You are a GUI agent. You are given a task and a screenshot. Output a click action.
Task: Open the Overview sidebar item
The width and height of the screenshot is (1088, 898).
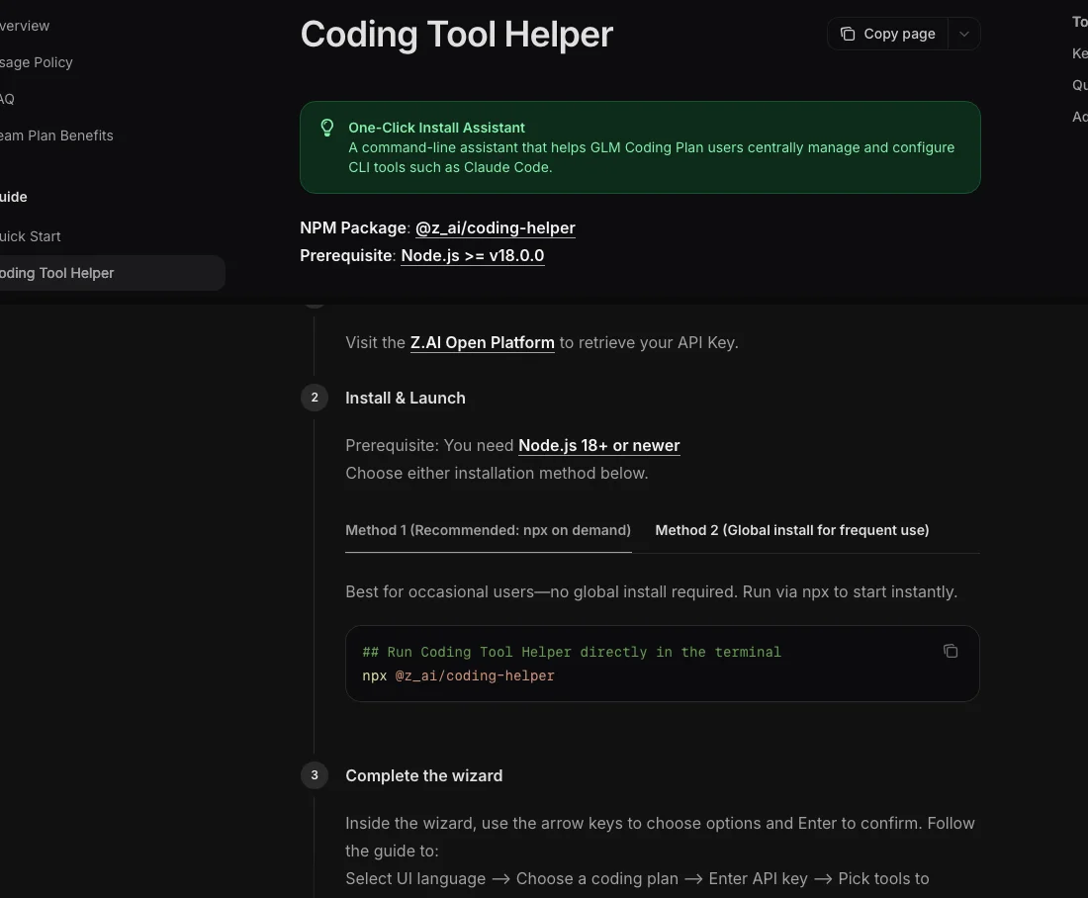pos(25,26)
